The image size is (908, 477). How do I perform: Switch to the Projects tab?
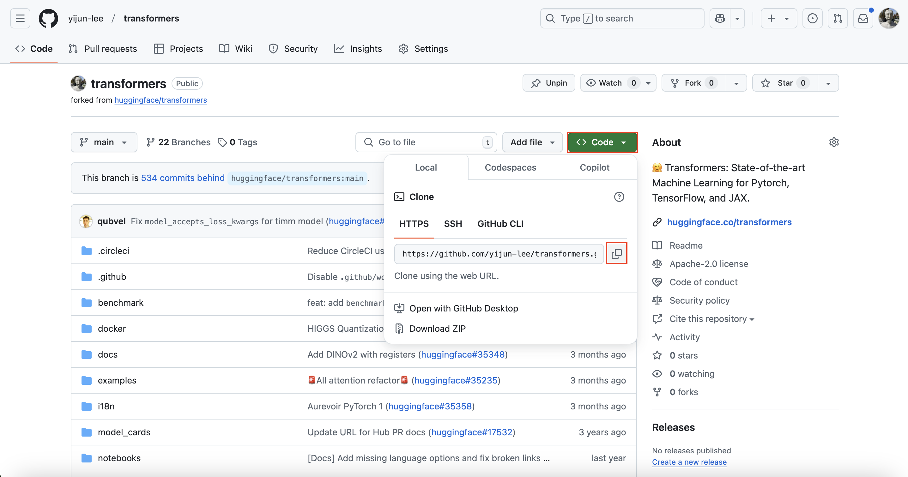179,49
